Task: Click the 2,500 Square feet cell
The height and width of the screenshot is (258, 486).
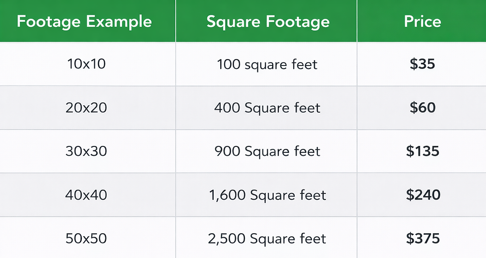Action: [267, 238]
